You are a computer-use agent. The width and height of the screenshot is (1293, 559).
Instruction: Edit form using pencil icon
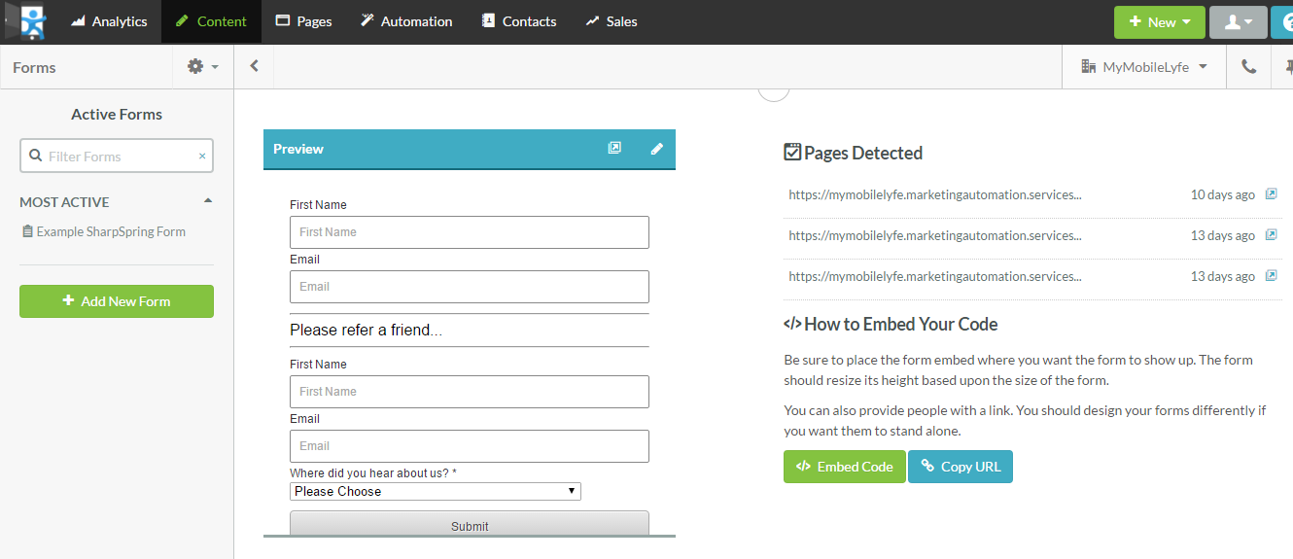pos(656,149)
